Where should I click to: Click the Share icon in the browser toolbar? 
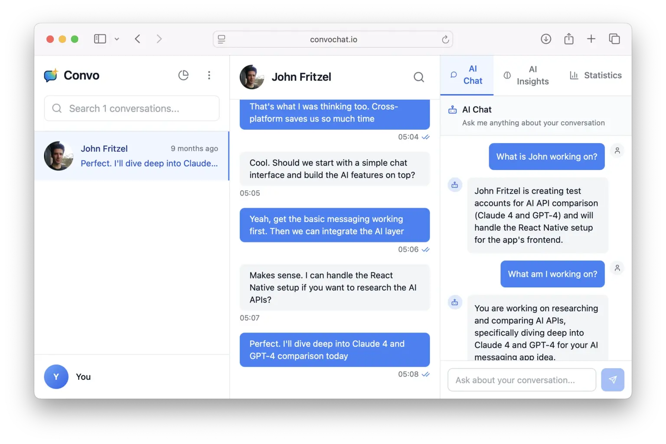click(x=569, y=39)
